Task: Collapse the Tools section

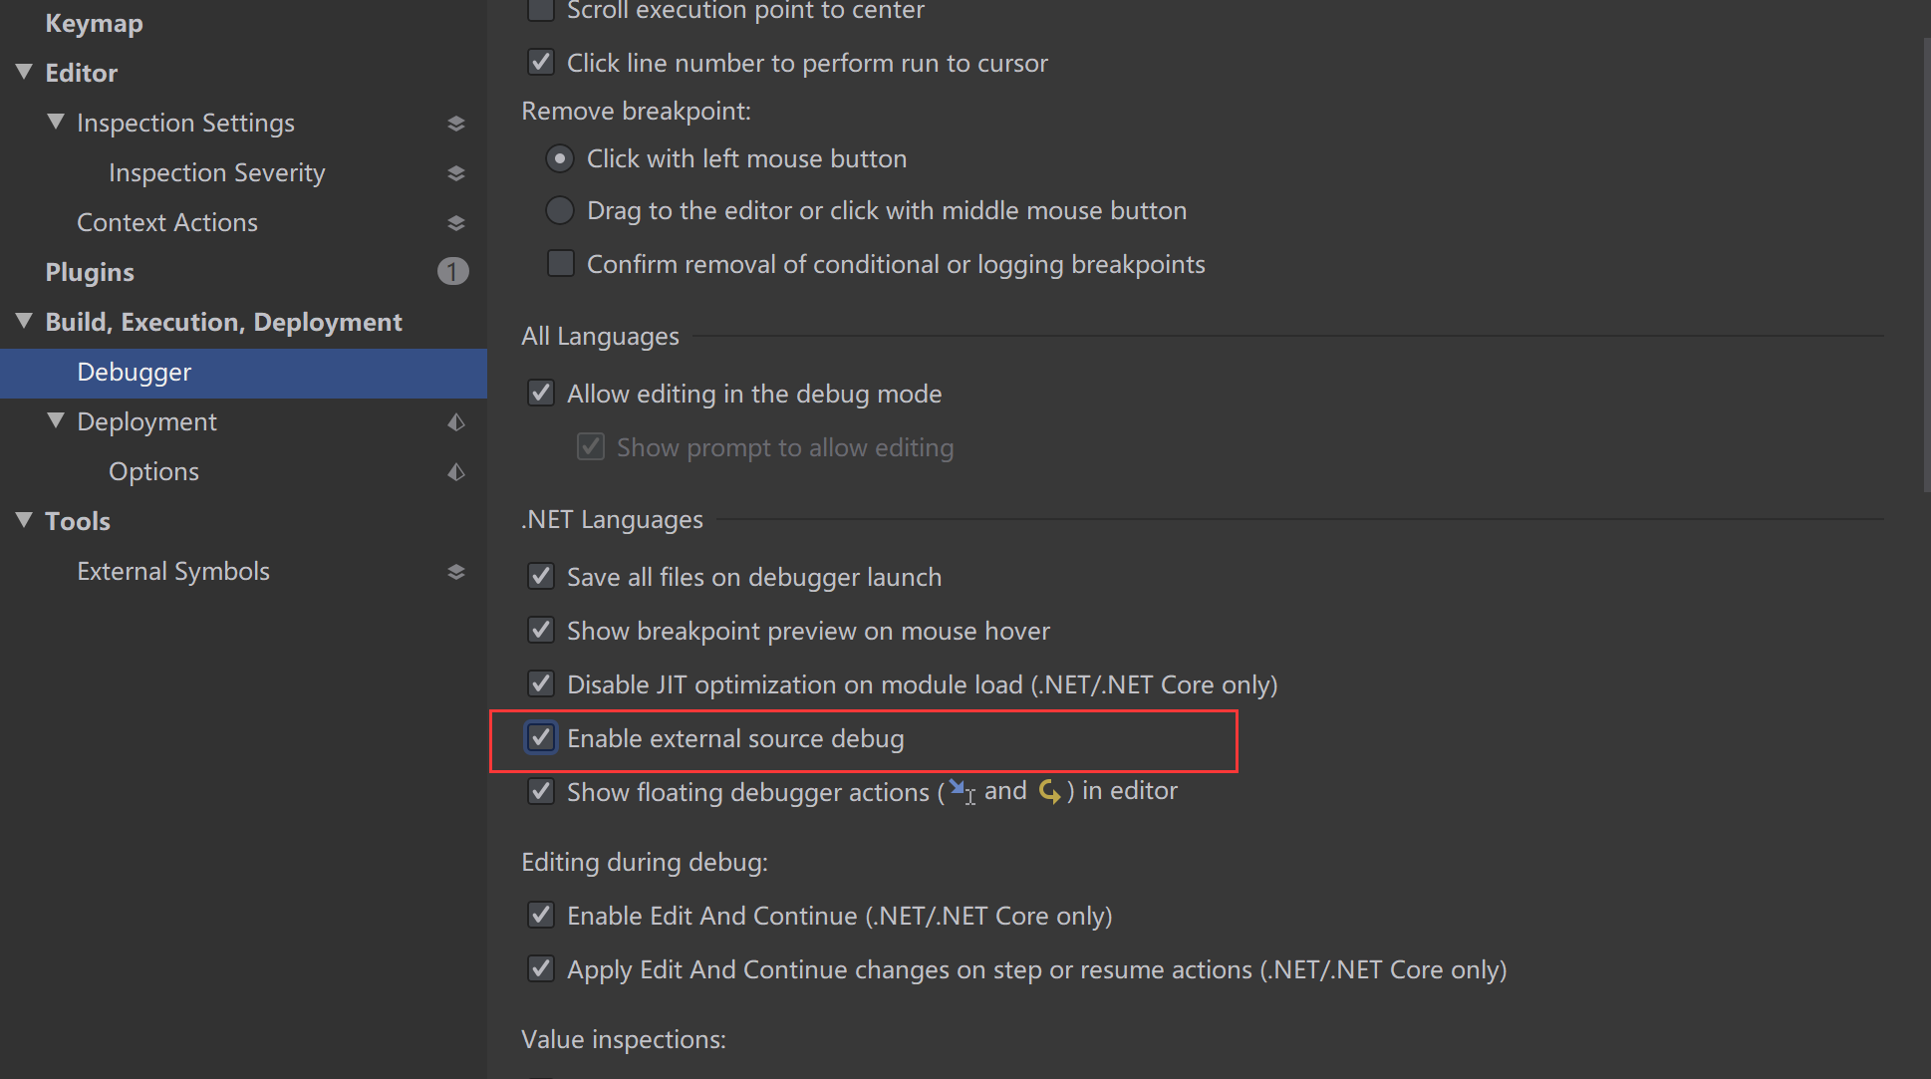Action: [x=22, y=520]
